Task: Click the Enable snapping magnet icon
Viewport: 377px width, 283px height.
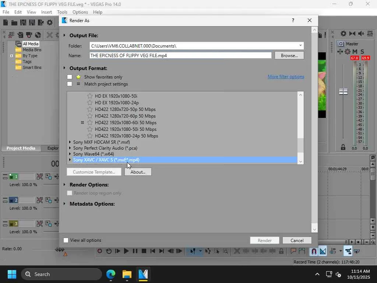Action: (x=314, y=251)
